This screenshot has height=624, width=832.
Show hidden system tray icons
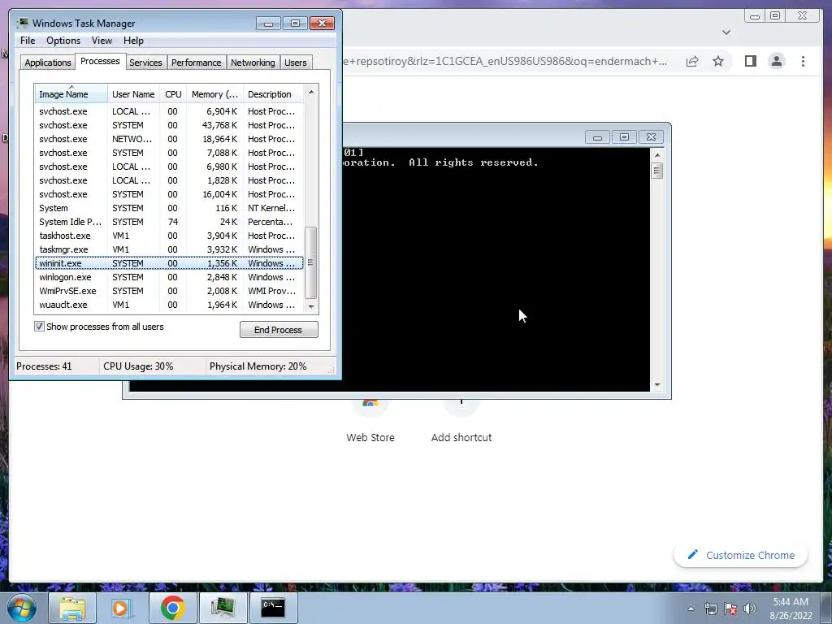click(691, 609)
